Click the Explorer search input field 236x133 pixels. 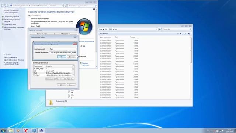(176, 29)
